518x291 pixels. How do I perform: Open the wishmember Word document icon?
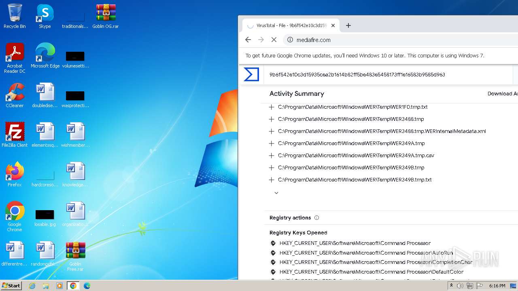point(75,135)
